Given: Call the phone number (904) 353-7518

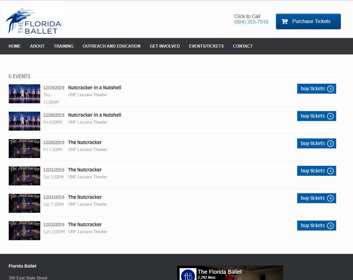Looking at the screenshot, I should point(251,22).
